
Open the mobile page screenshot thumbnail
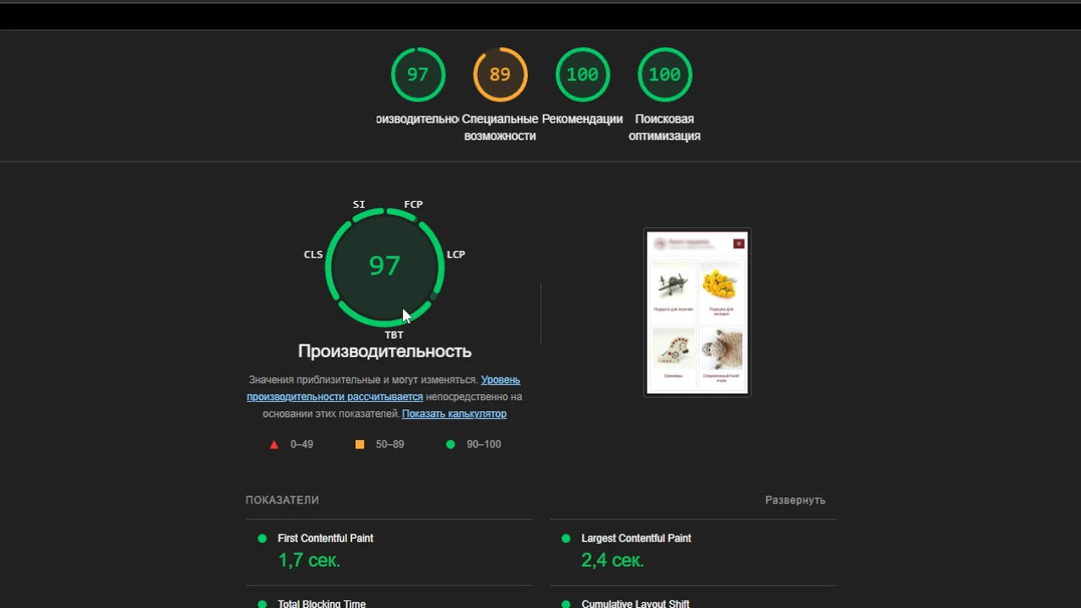[697, 312]
